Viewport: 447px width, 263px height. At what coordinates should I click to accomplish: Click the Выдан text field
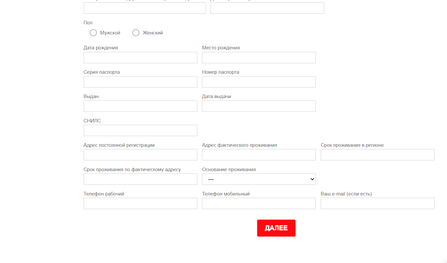(140, 106)
